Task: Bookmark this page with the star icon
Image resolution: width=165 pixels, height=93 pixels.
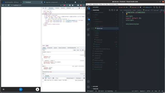Action: click(61, 5)
